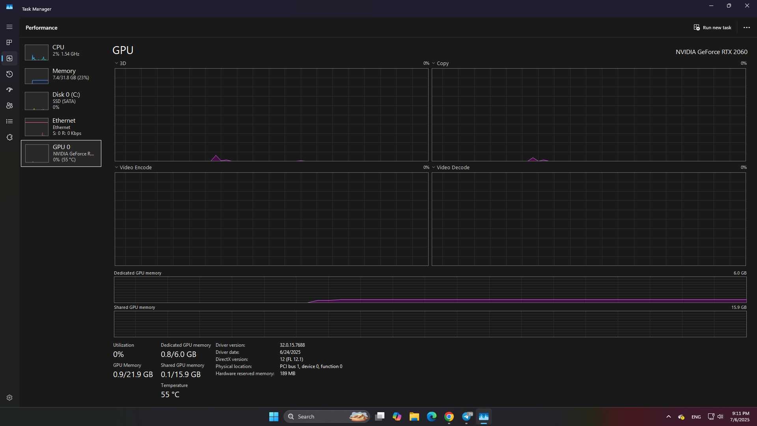Screen dimensions: 757x426
Task: Click the Utilization 0% value
Action: (118, 354)
